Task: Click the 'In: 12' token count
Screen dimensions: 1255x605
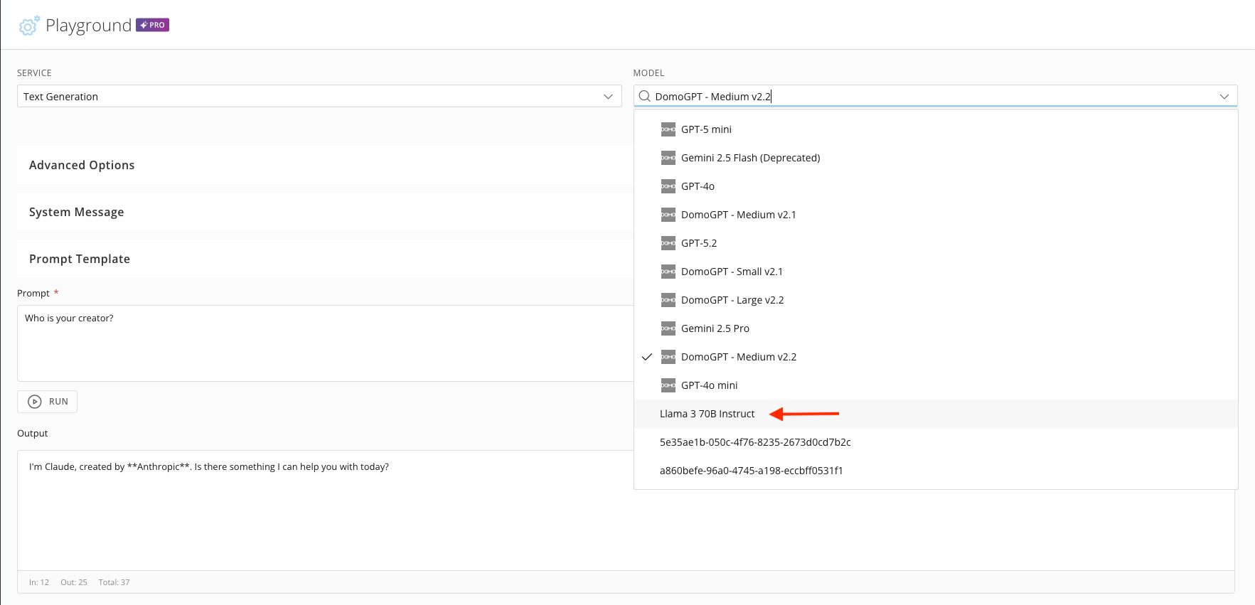Action: [39, 582]
